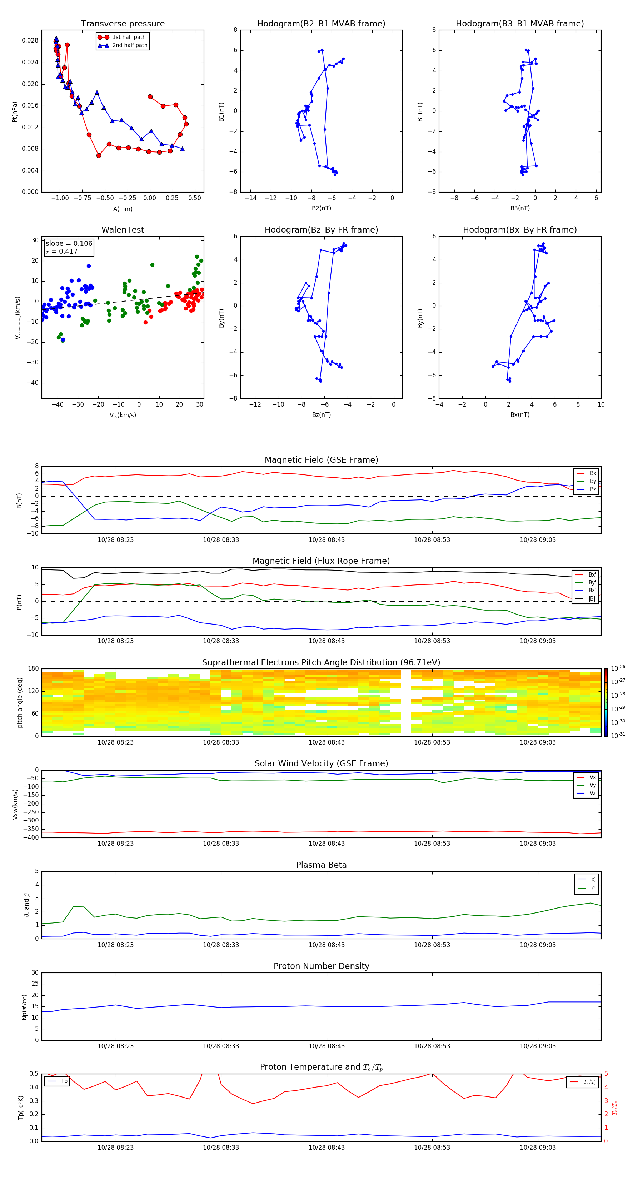
Task: Click the 'B3(nT)' x-axis label
Action: click(520, 208)
